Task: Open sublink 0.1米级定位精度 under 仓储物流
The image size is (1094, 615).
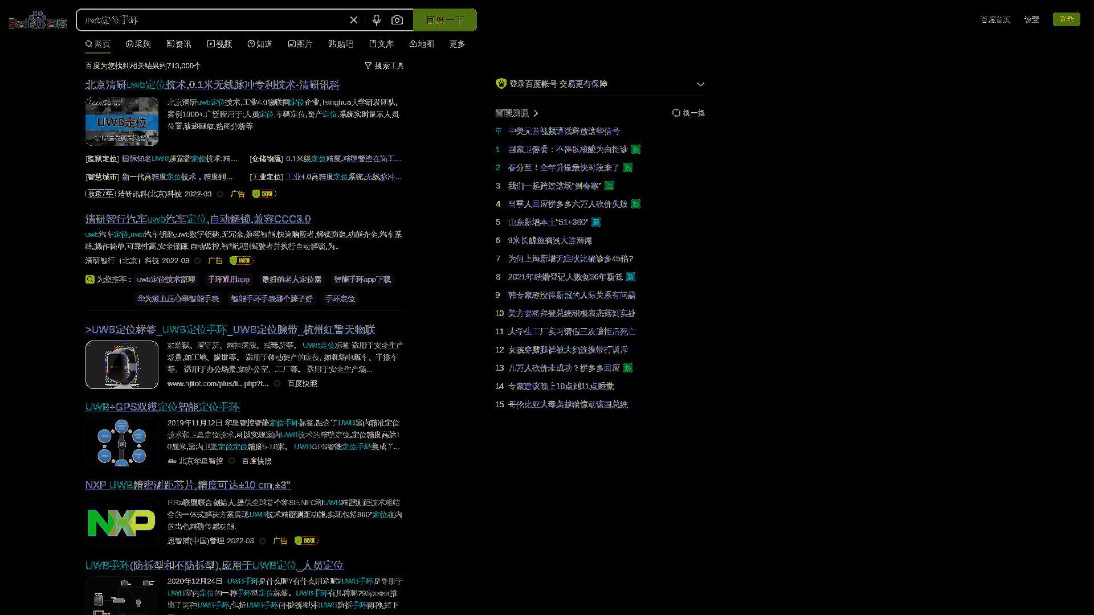Action: point(344,159)
